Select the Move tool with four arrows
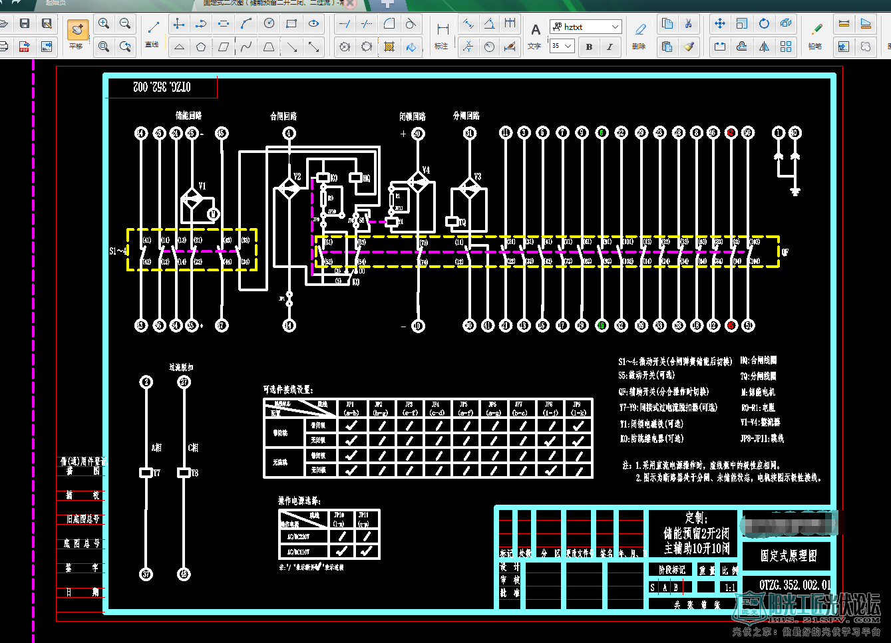Image resolution: width=891 pixels, height=643 pixels. (x=720, y=24)
